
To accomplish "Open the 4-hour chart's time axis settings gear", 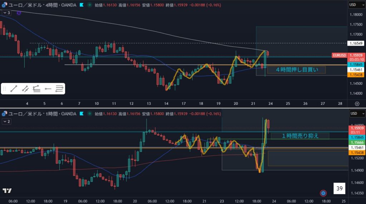I will click(x=357, y=104).
